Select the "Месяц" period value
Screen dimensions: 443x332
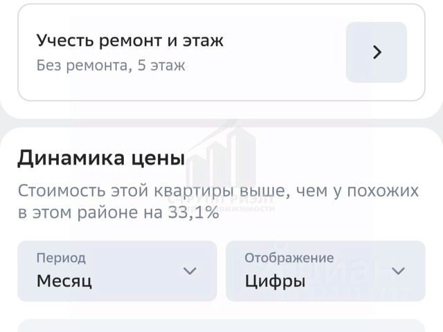pyautogui.click(x=64, y=281)
